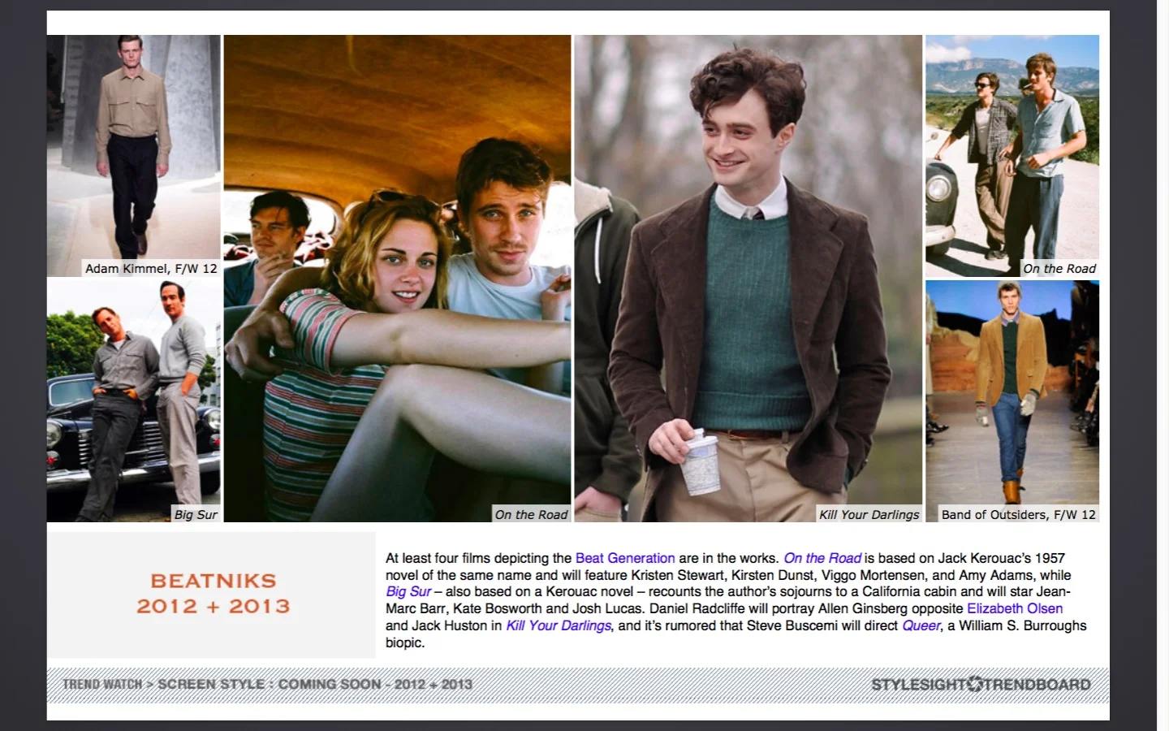1169x731 pixels.
Task: Click the Band of Outsiders, F/W 12 caption
Action: (x=1019, y=514)
